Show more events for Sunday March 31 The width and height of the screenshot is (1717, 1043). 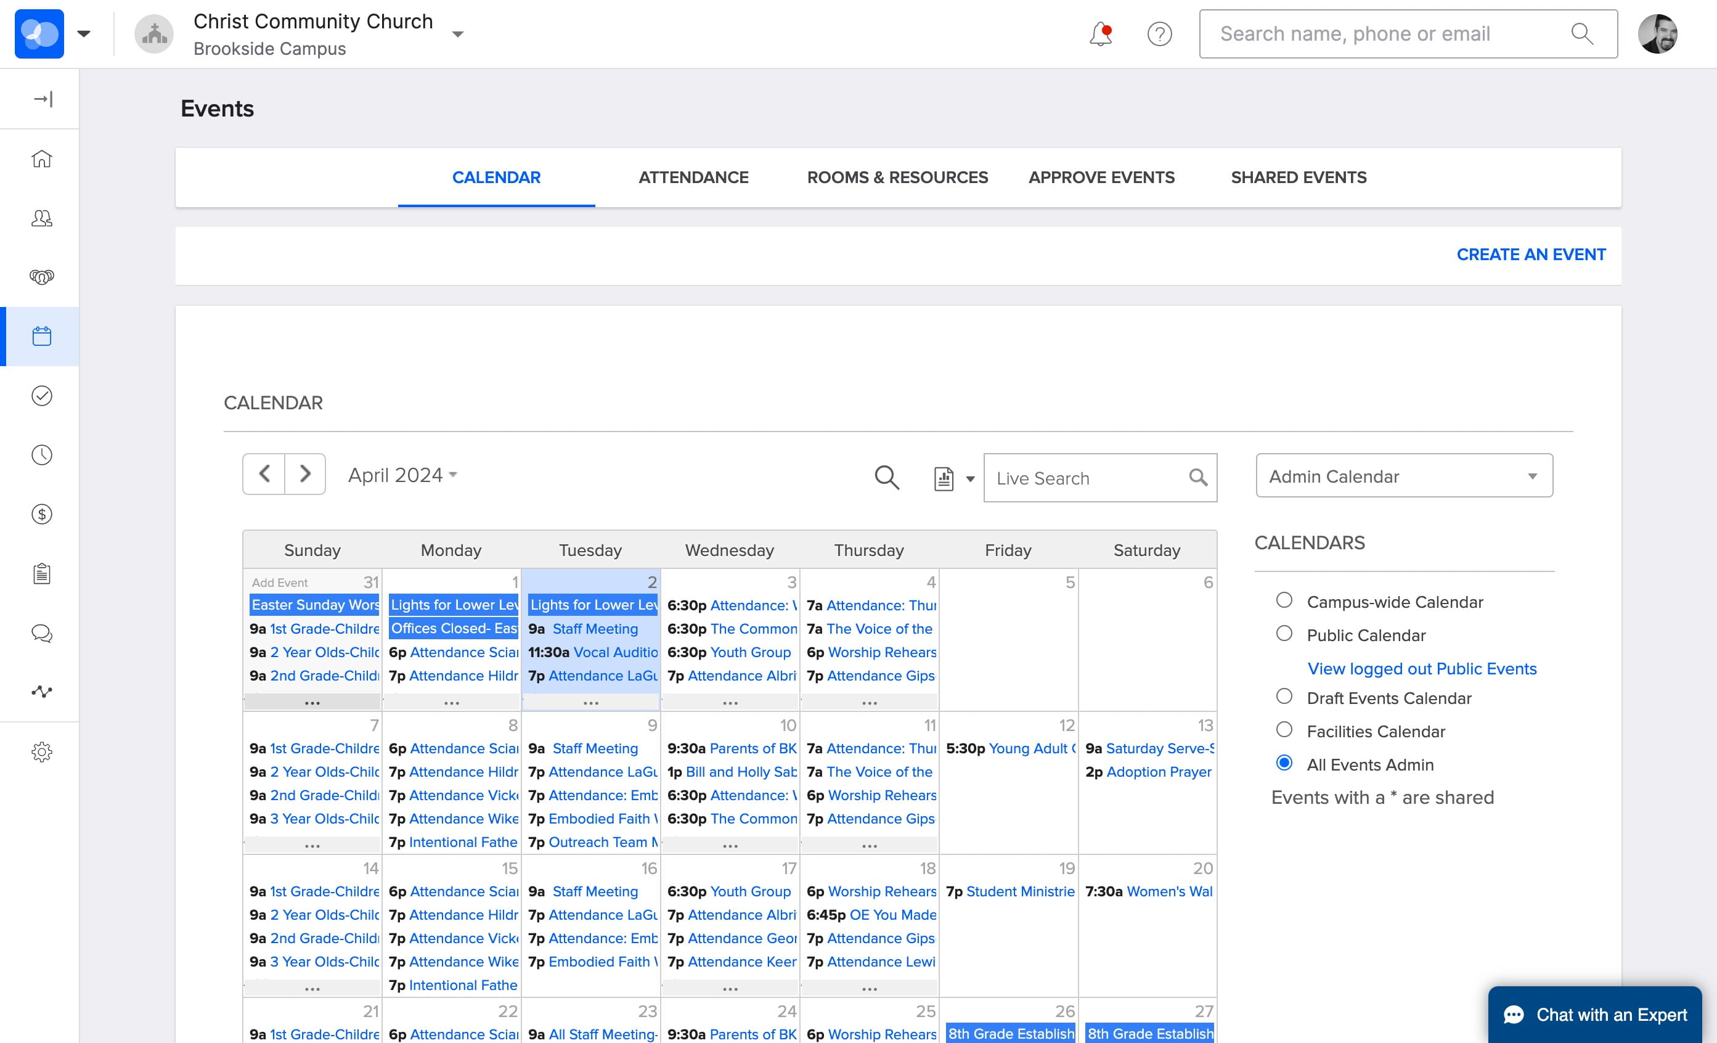point(312,702)
